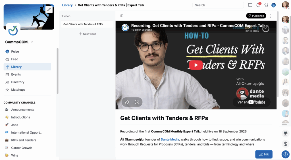The image size is (291, 160).
Task: Open the chat messages icon
Action: (x=250, y=5)
